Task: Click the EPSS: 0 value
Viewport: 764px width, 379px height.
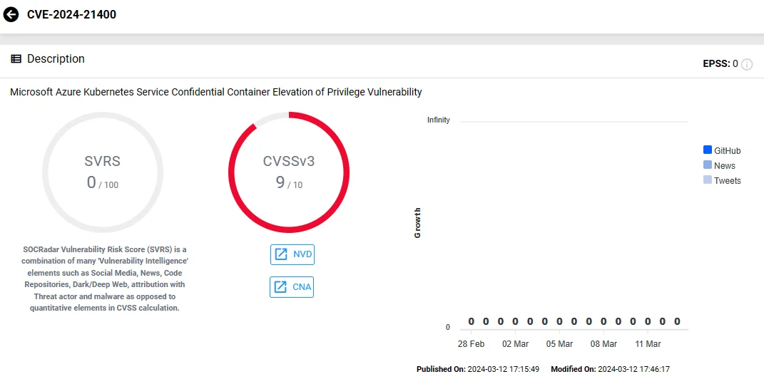Action: [720, 63]
